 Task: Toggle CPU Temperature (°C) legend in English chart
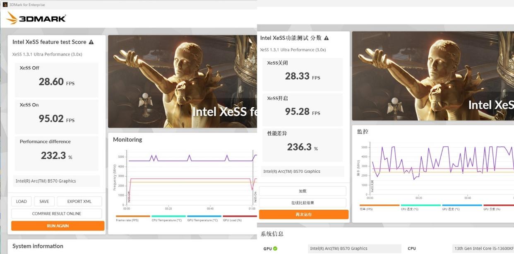point(168,218)
